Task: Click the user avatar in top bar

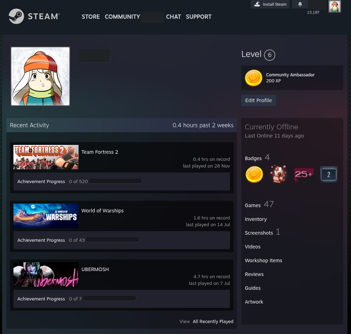Action: point(334,6)
